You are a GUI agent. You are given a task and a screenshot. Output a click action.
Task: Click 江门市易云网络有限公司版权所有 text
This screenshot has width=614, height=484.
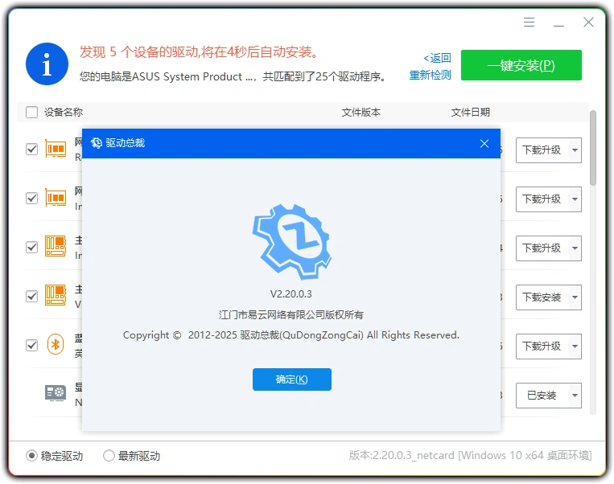pyautogui.click(x=291, y=314)
